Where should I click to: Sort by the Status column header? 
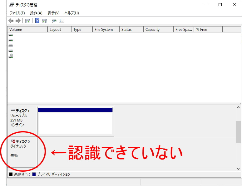131,29
